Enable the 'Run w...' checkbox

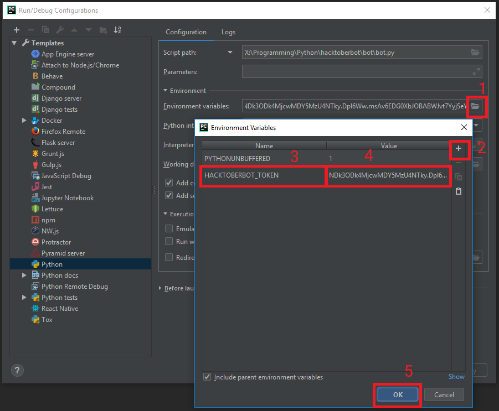coord(169,242)
